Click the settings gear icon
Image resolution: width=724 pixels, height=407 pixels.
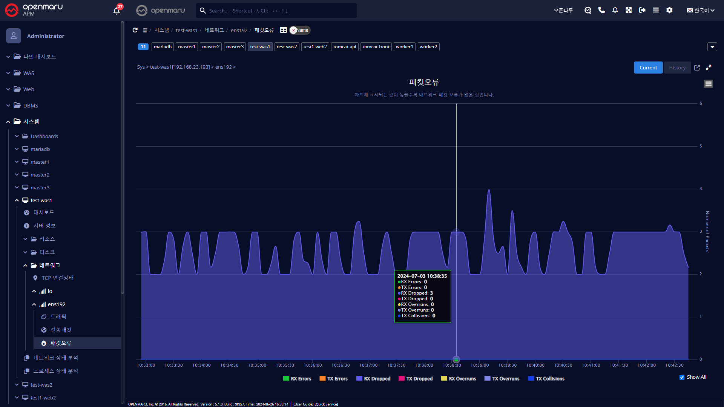(x=669, y=10)
